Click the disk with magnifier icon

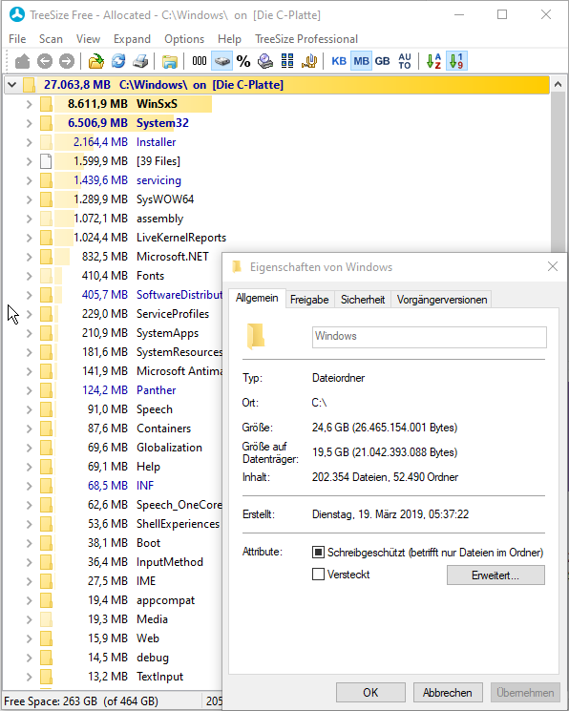[x=265, y=61]
